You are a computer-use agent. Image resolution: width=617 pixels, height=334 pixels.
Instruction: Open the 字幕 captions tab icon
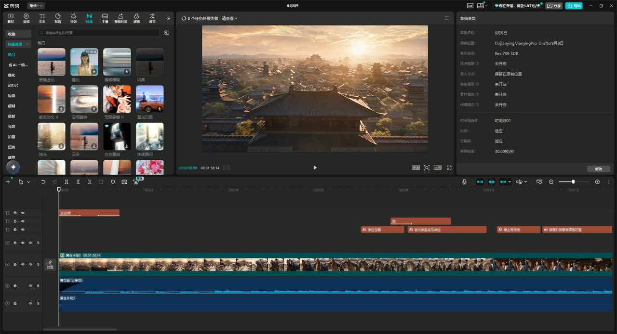[x=105, y=18]
